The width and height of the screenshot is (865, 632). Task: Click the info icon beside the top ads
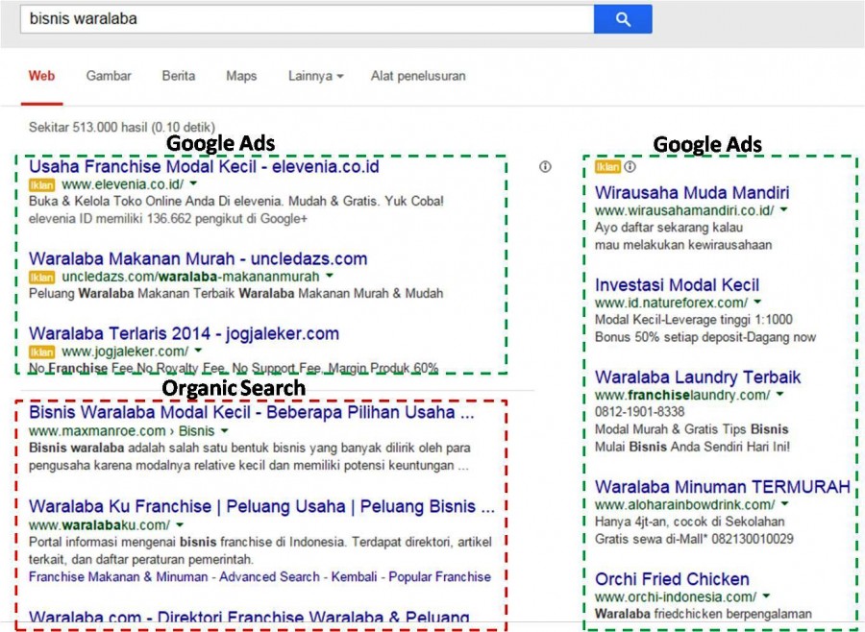(544, 167)
